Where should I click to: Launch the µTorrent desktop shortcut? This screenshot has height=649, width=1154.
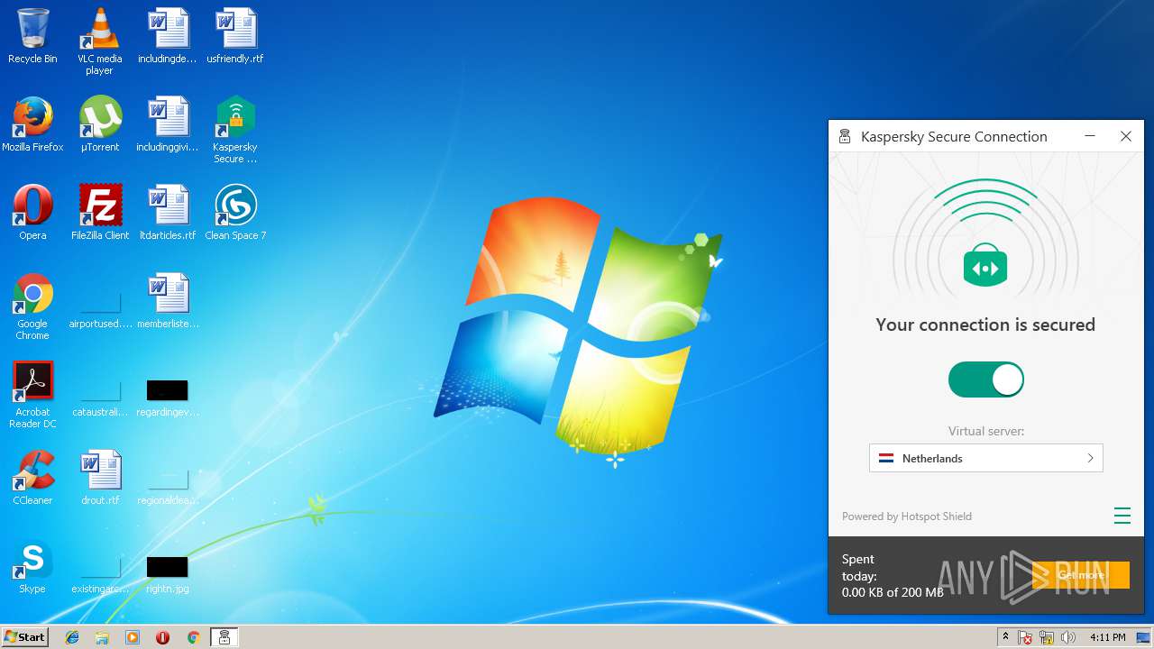100,124
